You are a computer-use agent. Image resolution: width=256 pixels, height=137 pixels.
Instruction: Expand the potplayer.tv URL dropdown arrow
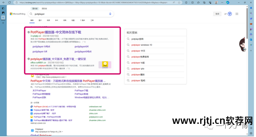[x=62, y=132]
